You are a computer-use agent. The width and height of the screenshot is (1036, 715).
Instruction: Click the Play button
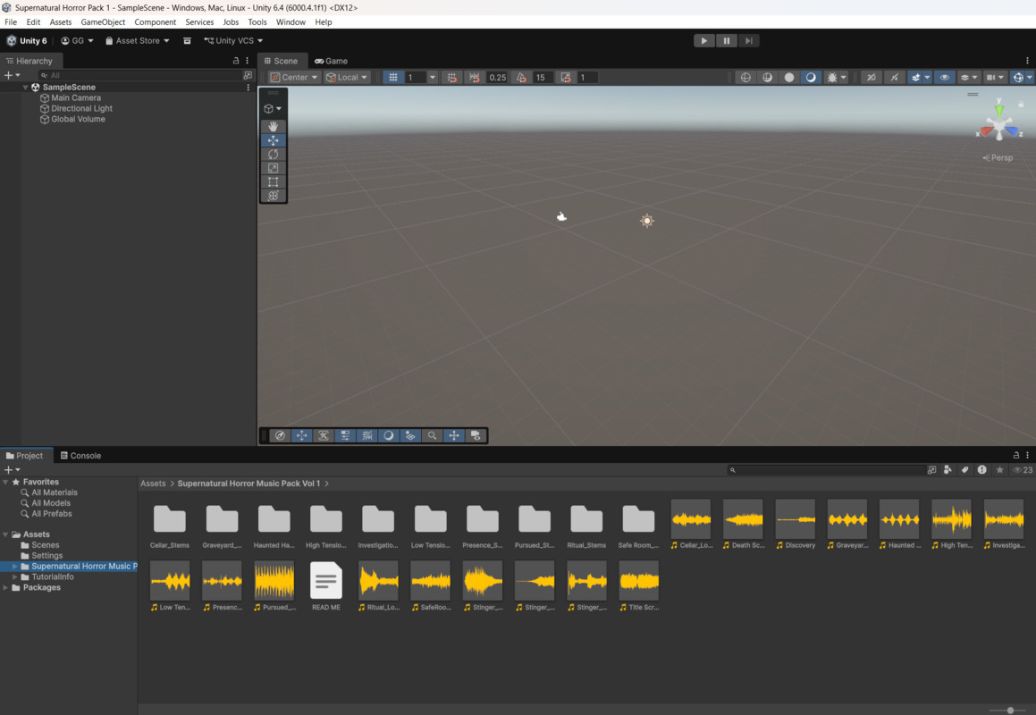(x=704, y=40)
